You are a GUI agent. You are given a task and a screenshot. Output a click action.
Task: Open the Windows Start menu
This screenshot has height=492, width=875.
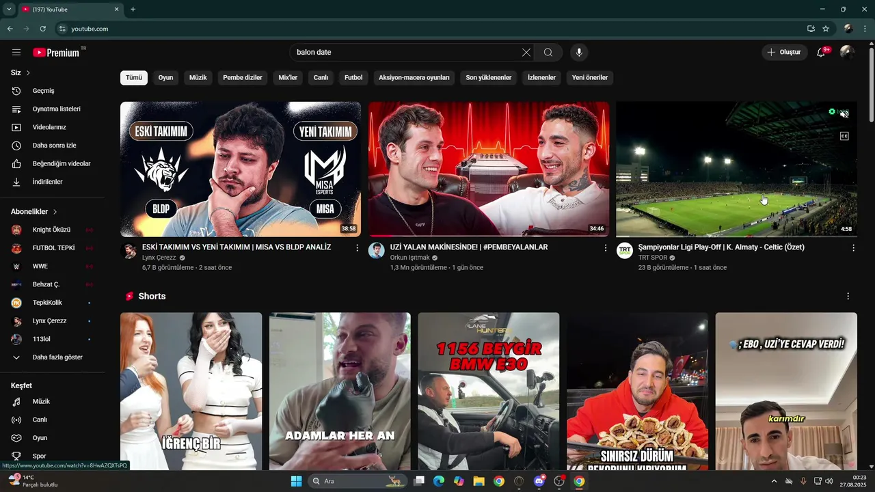pos(296,481)
